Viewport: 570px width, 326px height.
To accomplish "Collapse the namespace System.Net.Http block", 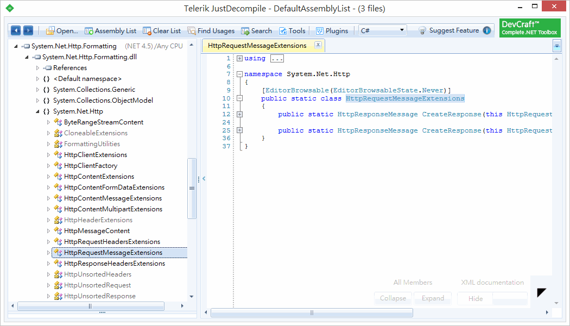I will (239, 74).
